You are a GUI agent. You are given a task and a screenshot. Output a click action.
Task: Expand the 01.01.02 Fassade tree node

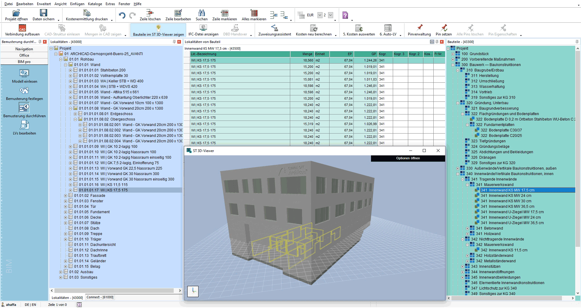pos(65,196)
